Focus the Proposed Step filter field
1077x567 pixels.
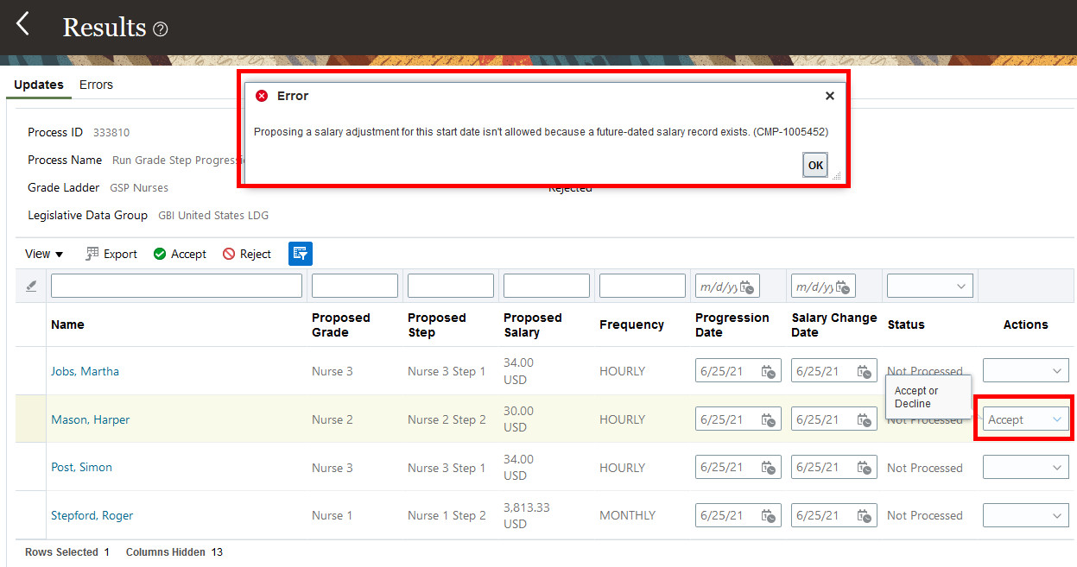point(451,286)
